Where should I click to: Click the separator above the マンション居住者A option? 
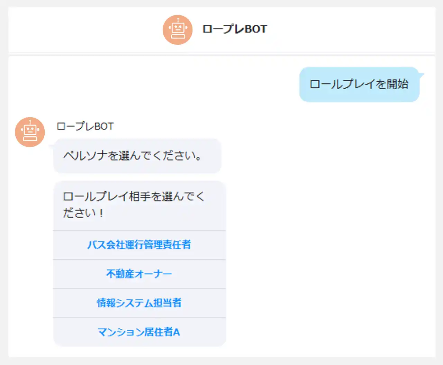pyautogui.click(x=139, y=318)
